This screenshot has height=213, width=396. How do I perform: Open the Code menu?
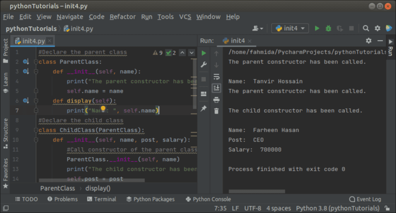[96, 17]
